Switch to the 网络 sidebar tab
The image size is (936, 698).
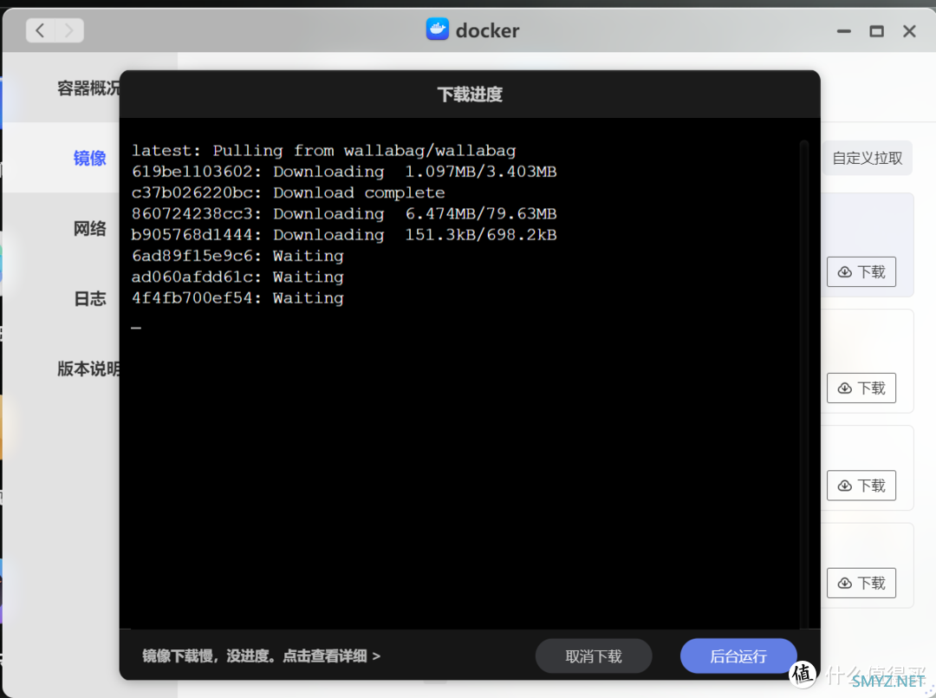[x=89, y=228]
